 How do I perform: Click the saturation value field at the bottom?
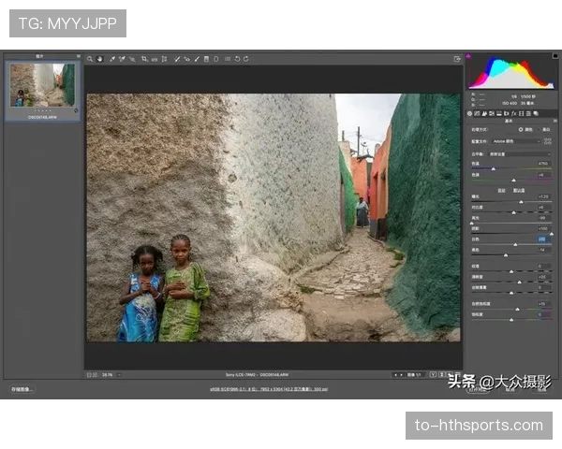point(543,314)
